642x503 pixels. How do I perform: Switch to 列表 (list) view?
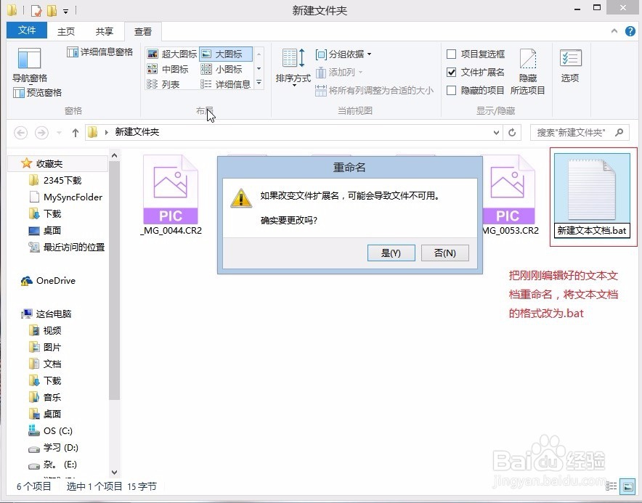pyautogui.click(x=173, y=84)
